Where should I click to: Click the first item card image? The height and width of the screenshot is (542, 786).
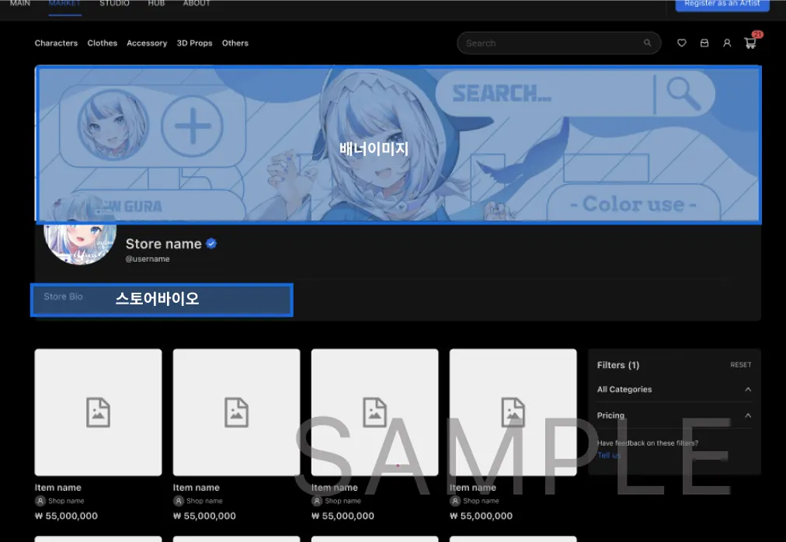pyautogui.click(x=98, y=412)
